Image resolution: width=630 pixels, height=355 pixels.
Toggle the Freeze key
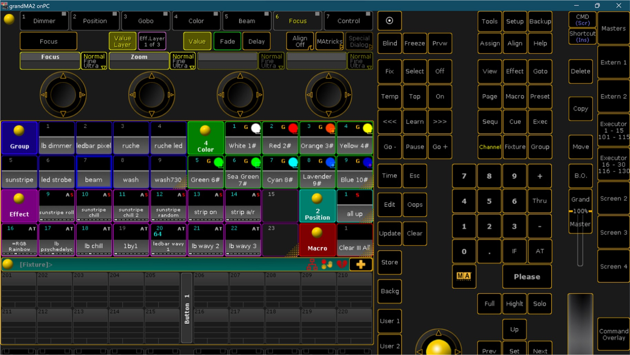[414, 43]
